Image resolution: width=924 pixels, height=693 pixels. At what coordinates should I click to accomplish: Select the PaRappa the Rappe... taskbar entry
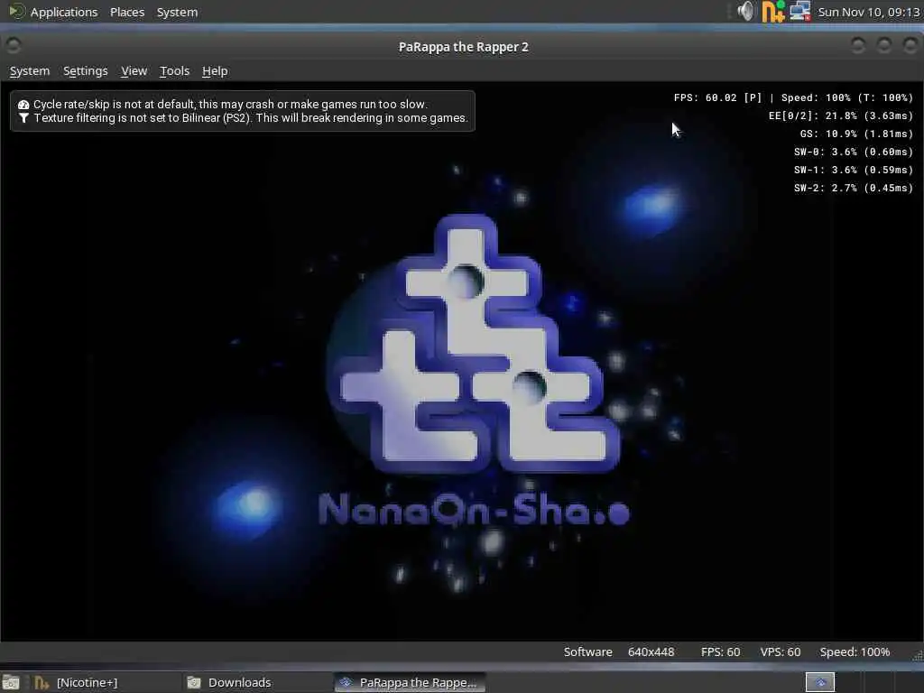[411, 682]
